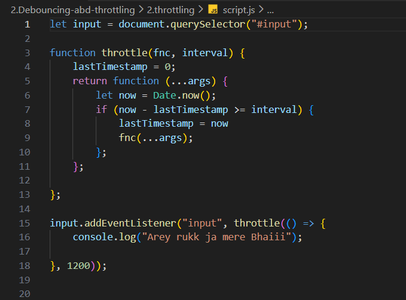Click 'addEventListener' on line 15
This screenshot has width=406, height=300.
pyautogui.click(x=130, y=223)
